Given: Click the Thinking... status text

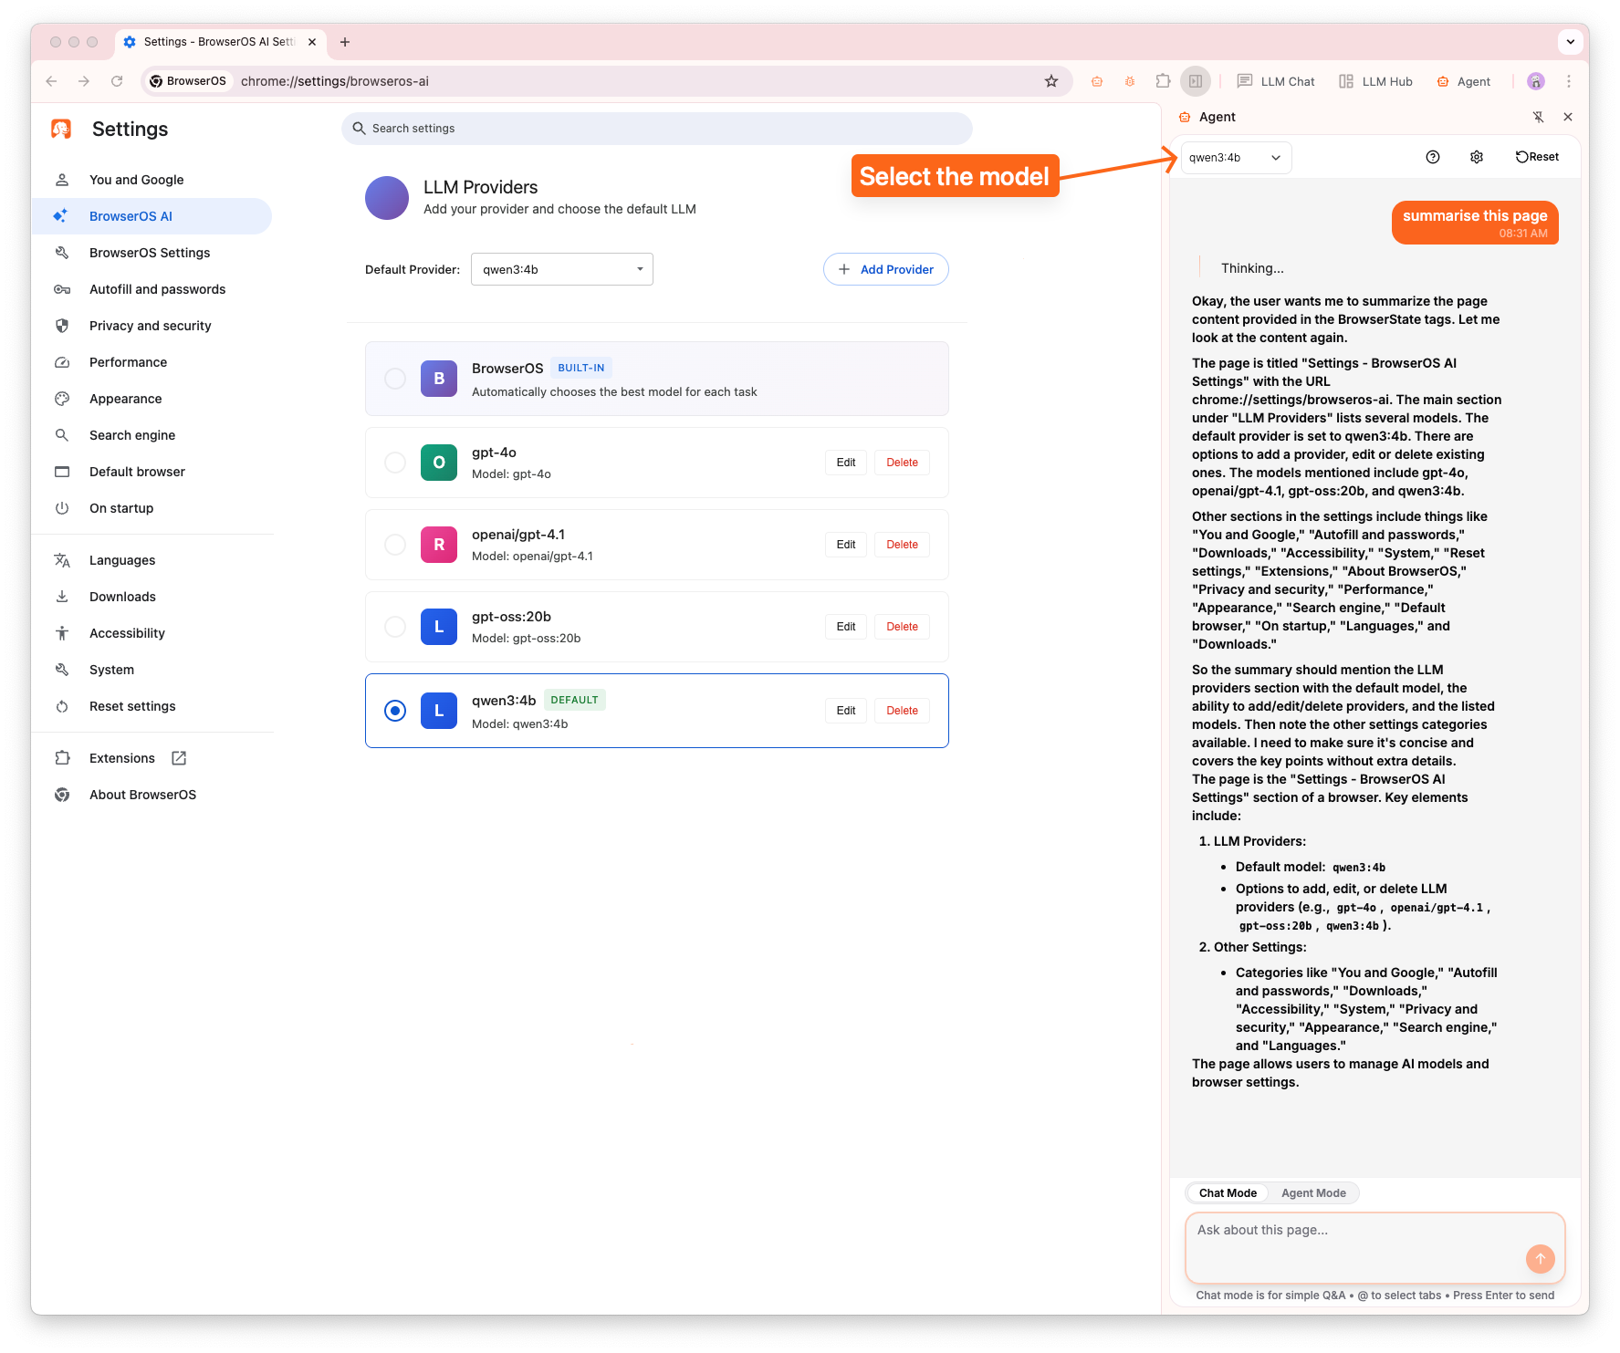Looking at the screenshot, I should coord(1252,268).
